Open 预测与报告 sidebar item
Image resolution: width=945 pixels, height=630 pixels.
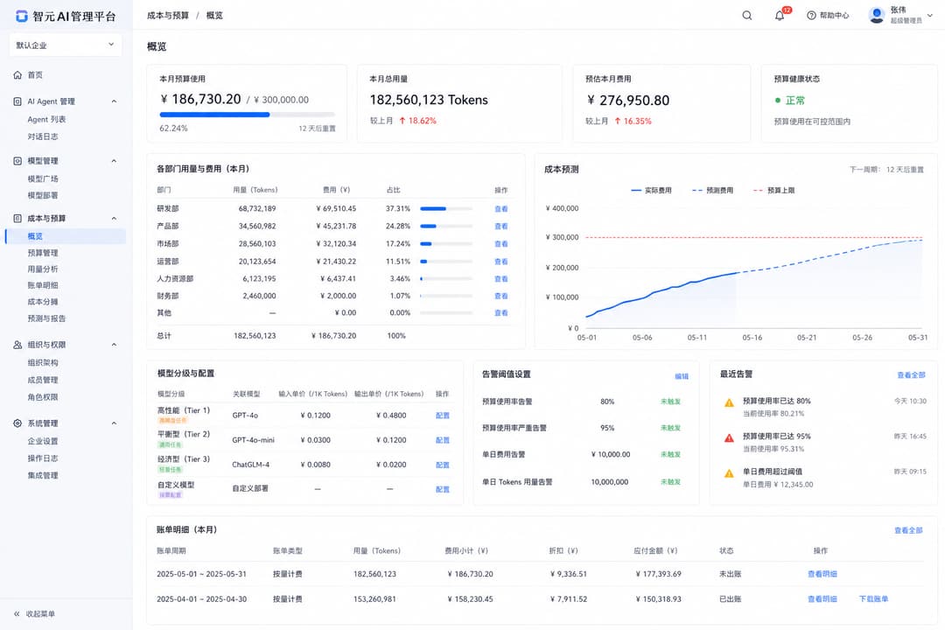46,318
